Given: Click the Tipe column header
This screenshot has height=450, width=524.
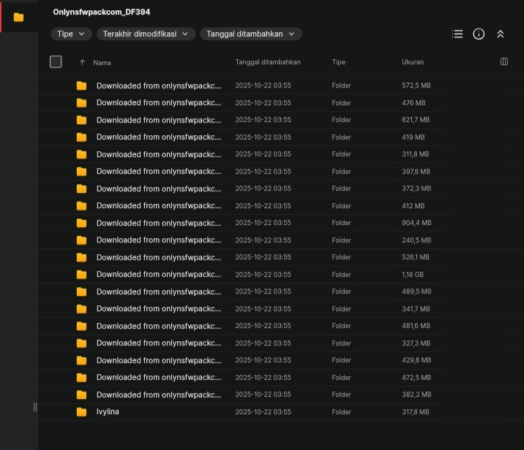Looking at the screenshot, I should point(338,62).
